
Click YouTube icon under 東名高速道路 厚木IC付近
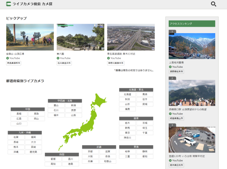click(109, 58)
